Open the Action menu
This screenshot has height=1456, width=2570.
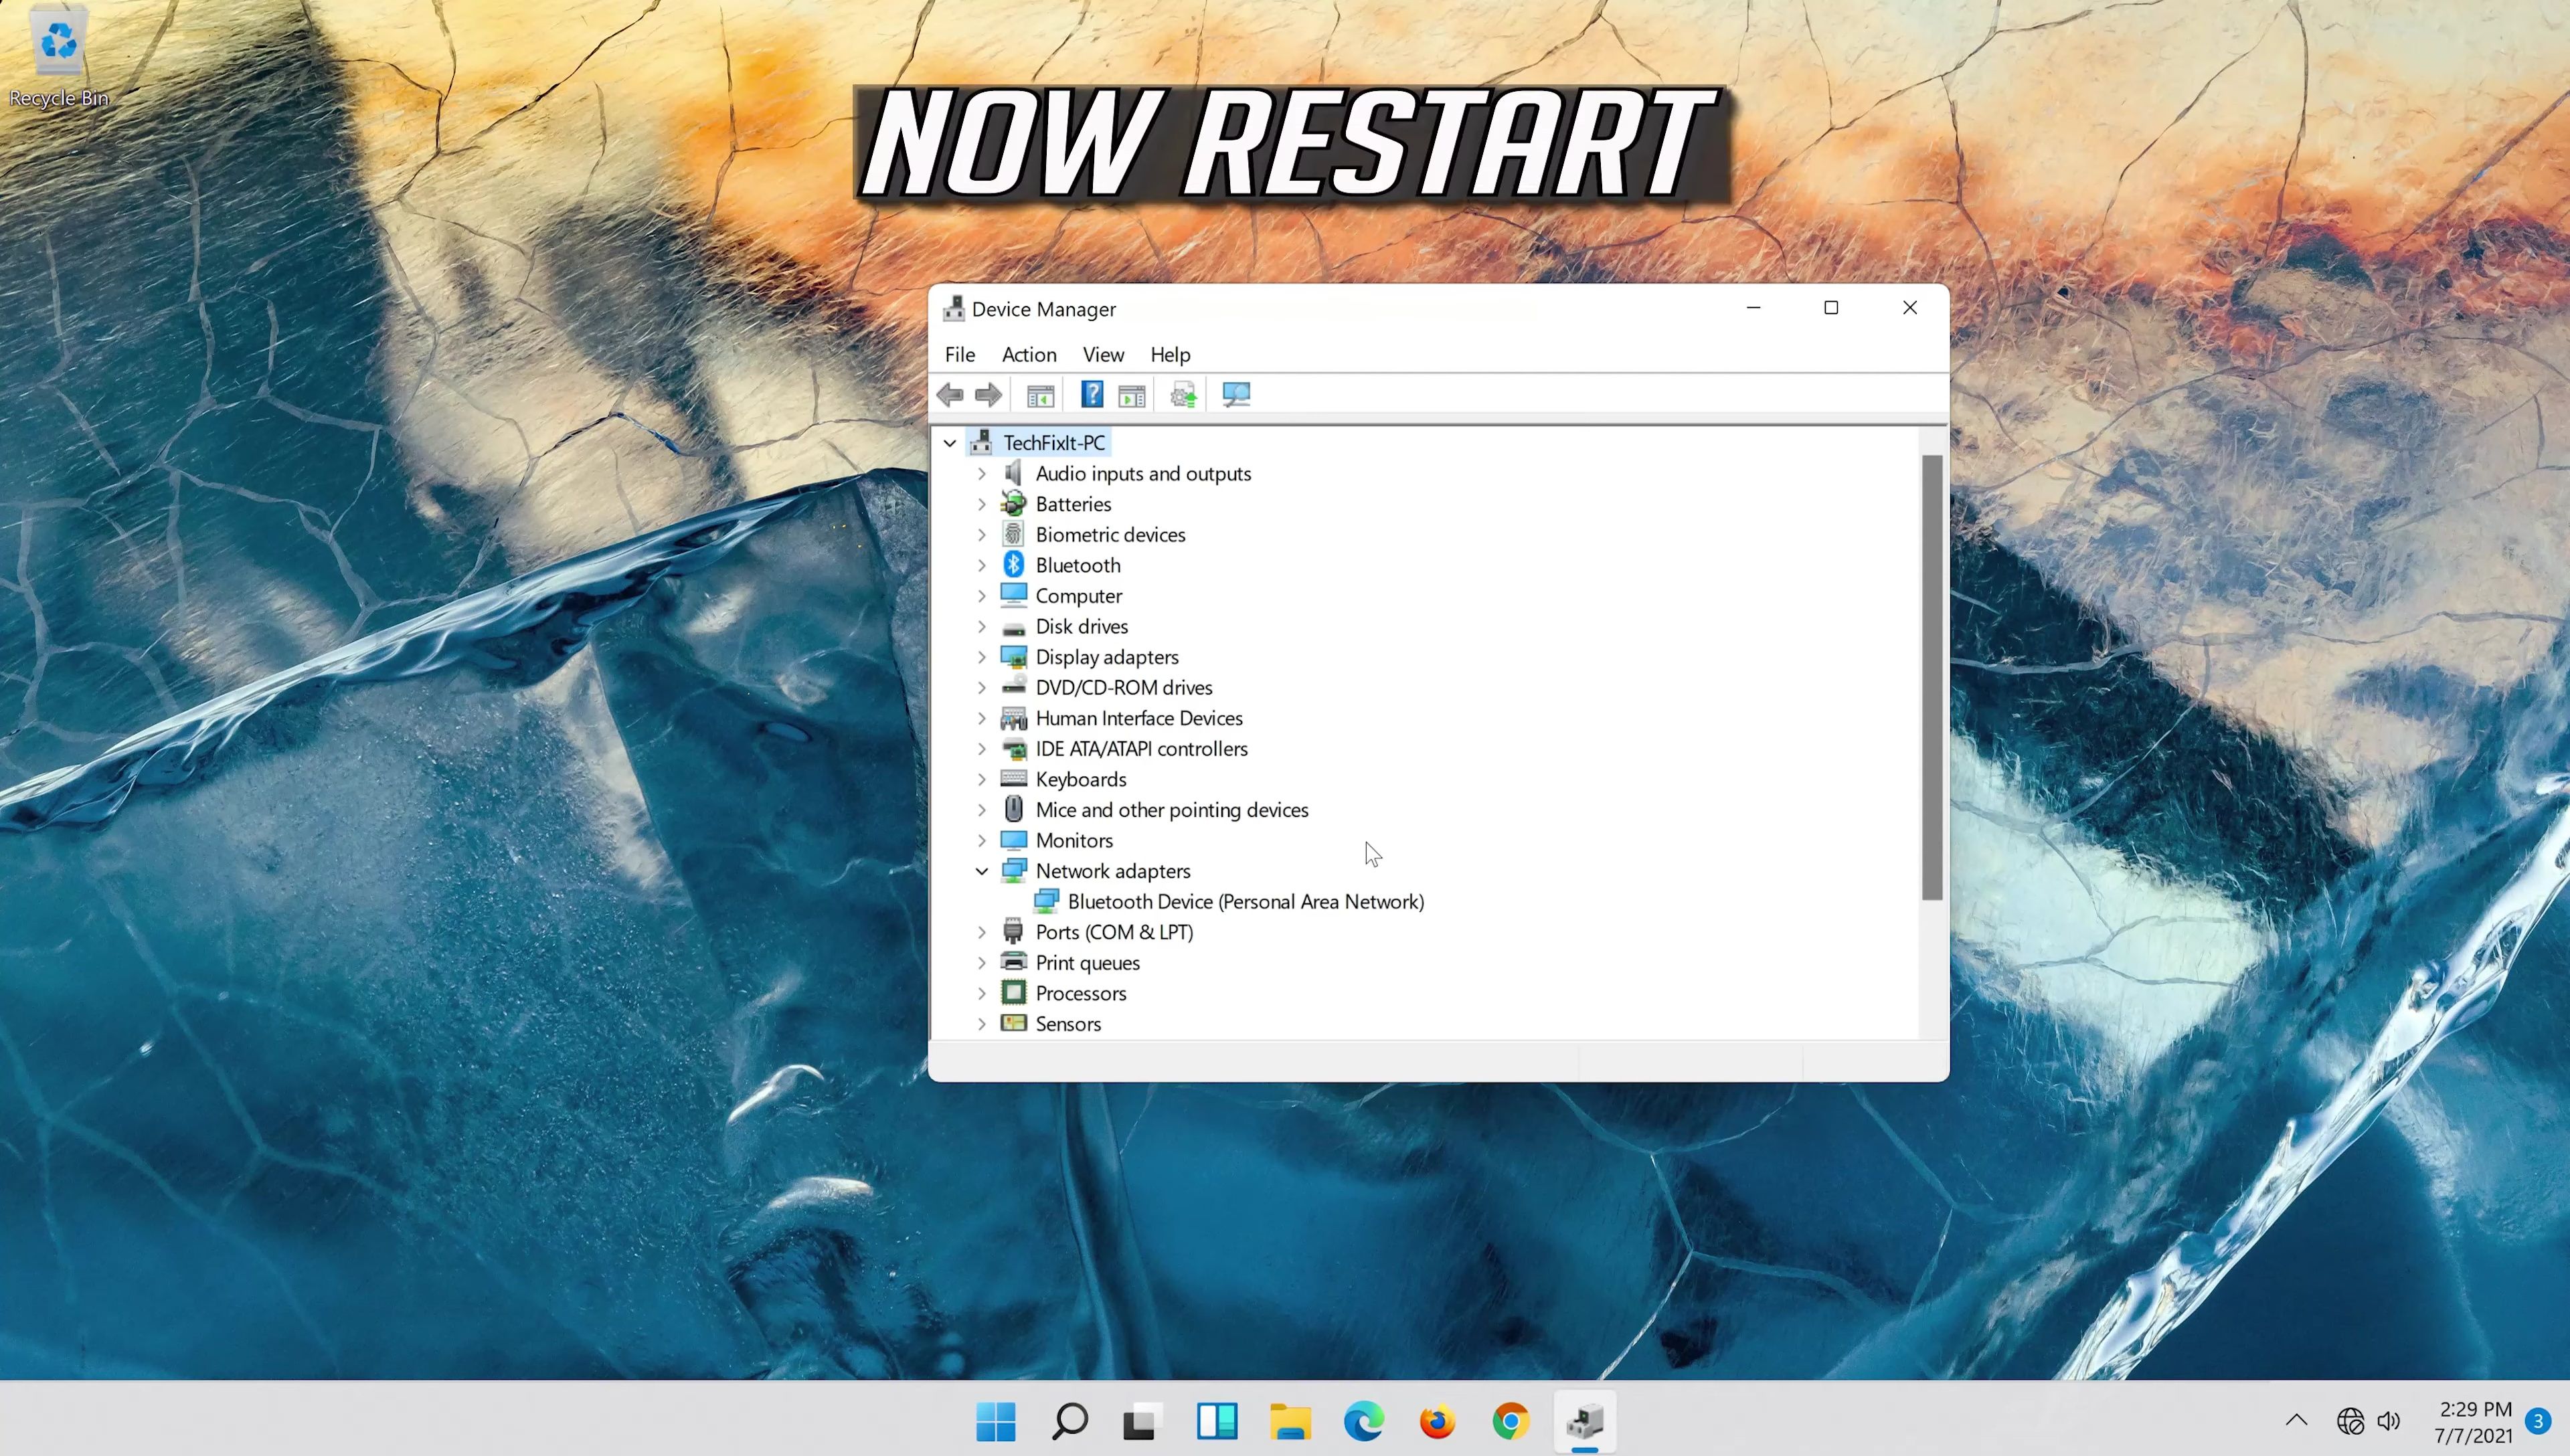pos(1029,354)
